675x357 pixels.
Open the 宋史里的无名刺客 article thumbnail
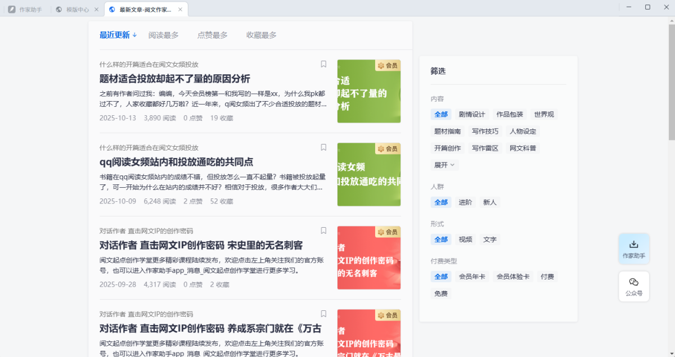(368, 257)
